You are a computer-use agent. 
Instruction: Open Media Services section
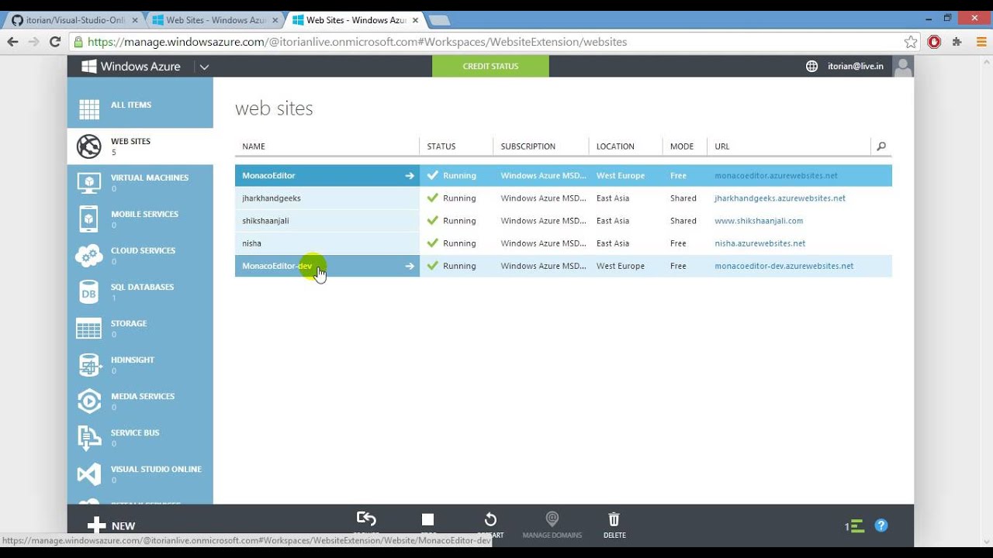140,401
